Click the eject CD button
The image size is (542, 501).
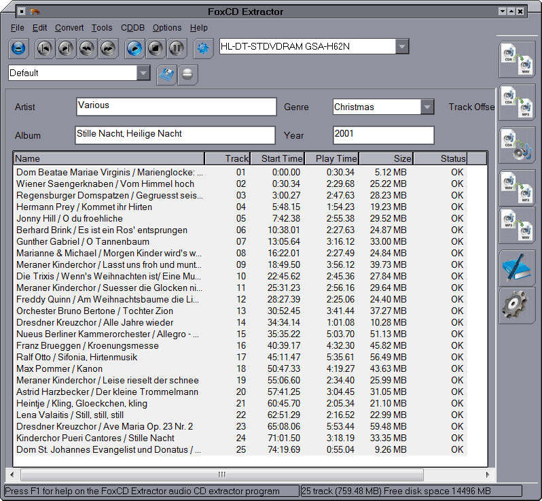click(18, 48)
